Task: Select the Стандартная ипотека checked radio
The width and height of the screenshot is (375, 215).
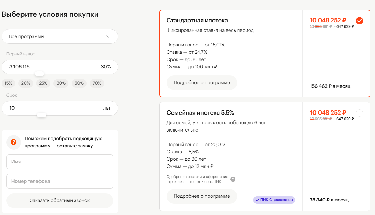Action: (x=359, y=21)
